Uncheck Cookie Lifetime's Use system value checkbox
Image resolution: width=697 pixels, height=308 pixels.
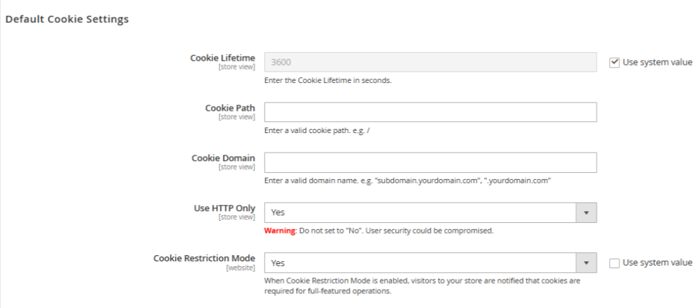614,62
